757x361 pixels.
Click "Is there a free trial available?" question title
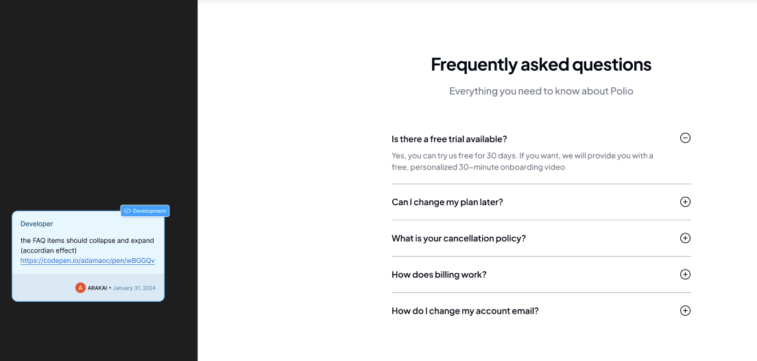[x=449, y=139]
